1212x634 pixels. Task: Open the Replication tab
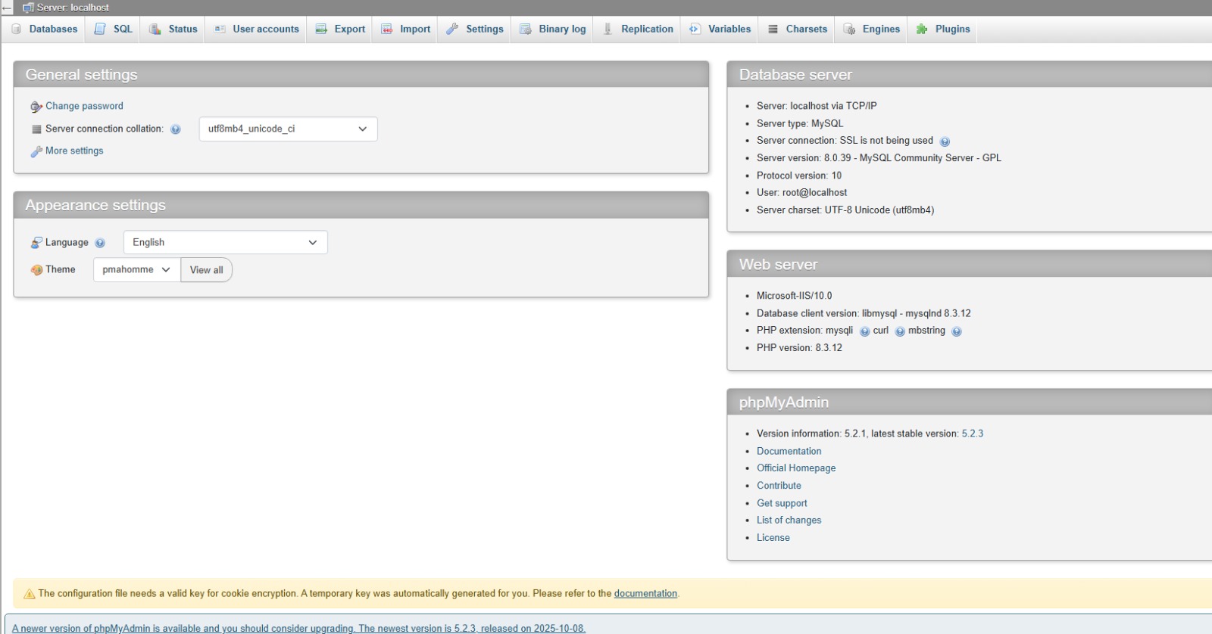click(637, 29)
